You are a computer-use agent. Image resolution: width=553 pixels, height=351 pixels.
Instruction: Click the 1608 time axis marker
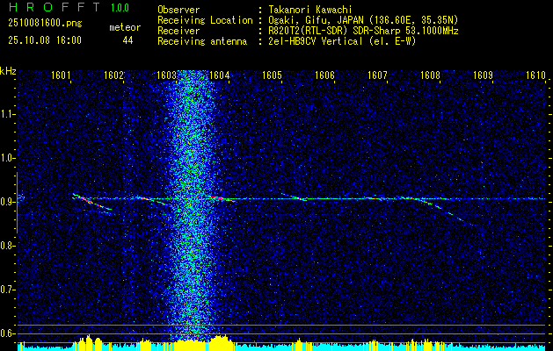430,75
